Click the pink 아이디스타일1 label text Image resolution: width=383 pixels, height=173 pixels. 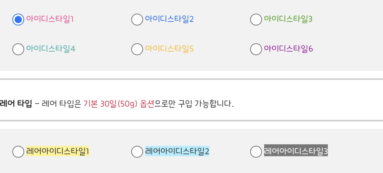(x=49, y=19)
